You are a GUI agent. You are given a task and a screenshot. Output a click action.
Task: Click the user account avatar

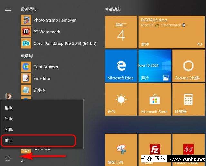pyautogui.click(x=8, y=96)
